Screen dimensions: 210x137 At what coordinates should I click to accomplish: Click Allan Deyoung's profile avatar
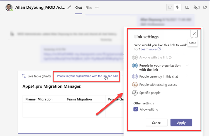point(9,8)
